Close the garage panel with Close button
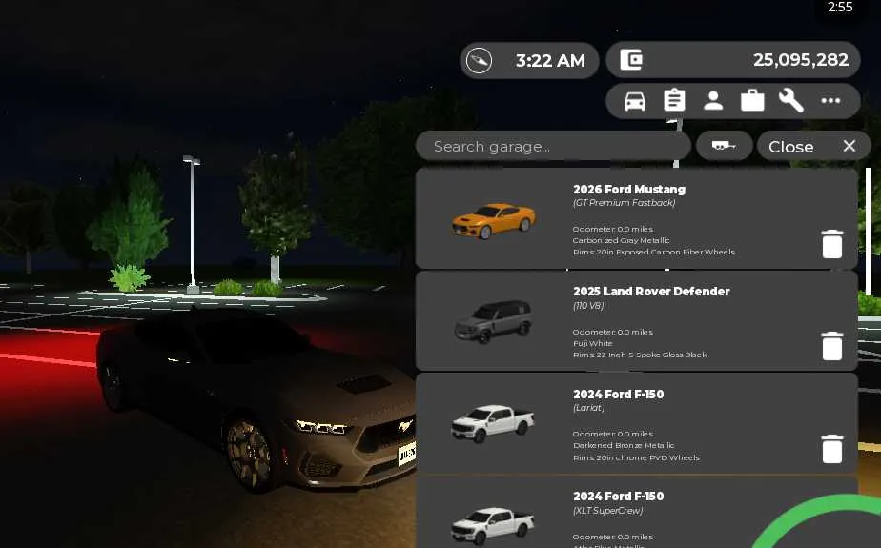Image resolution: width=881 pixels, height=548 pixels. pos(813,147)
